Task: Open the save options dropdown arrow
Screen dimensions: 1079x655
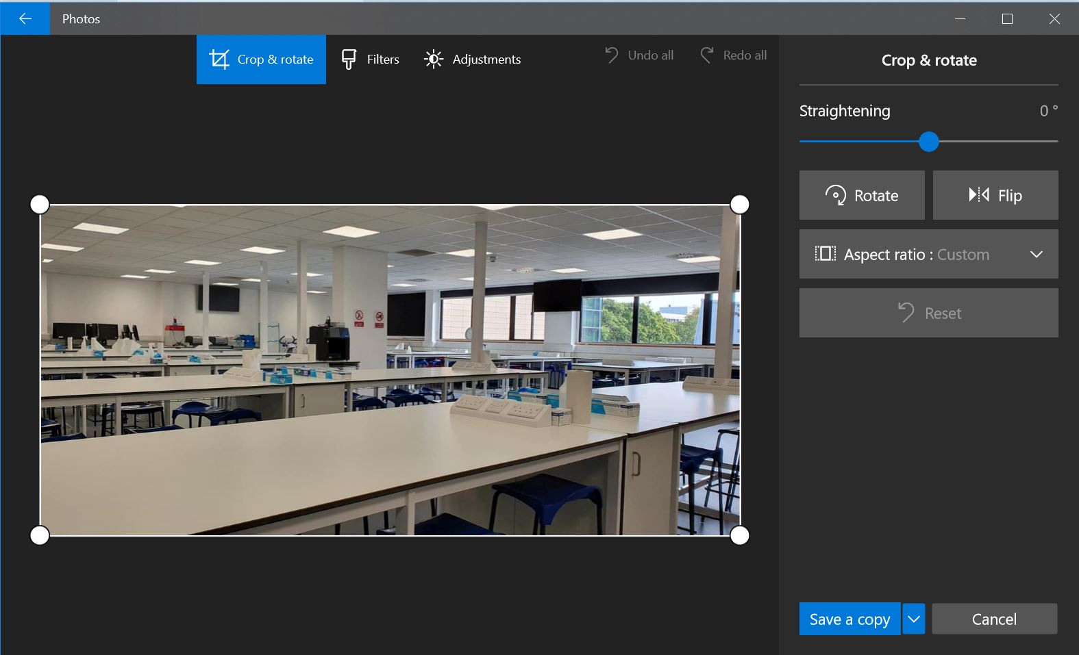Action: coord(914,619)
